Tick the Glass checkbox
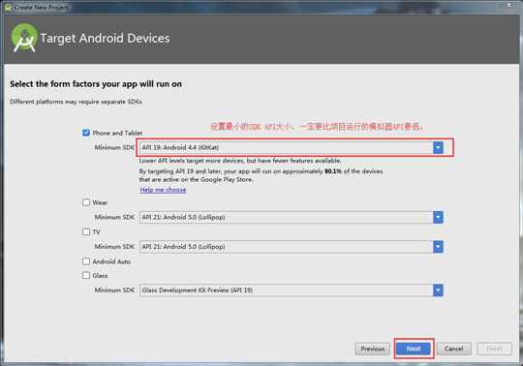 click(x=86, y=275)
